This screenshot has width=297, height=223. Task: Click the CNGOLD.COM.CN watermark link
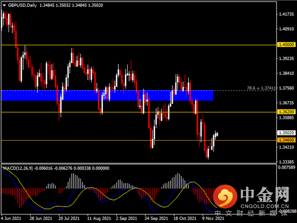pos(265,206)
